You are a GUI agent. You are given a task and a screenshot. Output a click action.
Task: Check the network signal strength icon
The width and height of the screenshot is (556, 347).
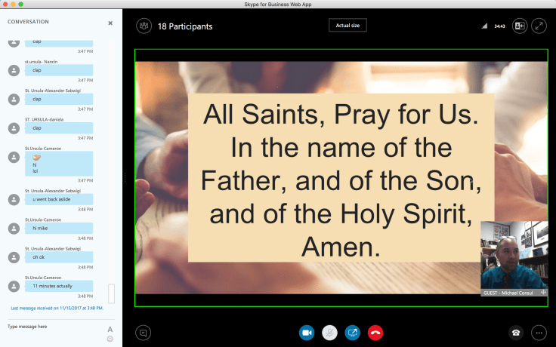[x=484, y=26]
